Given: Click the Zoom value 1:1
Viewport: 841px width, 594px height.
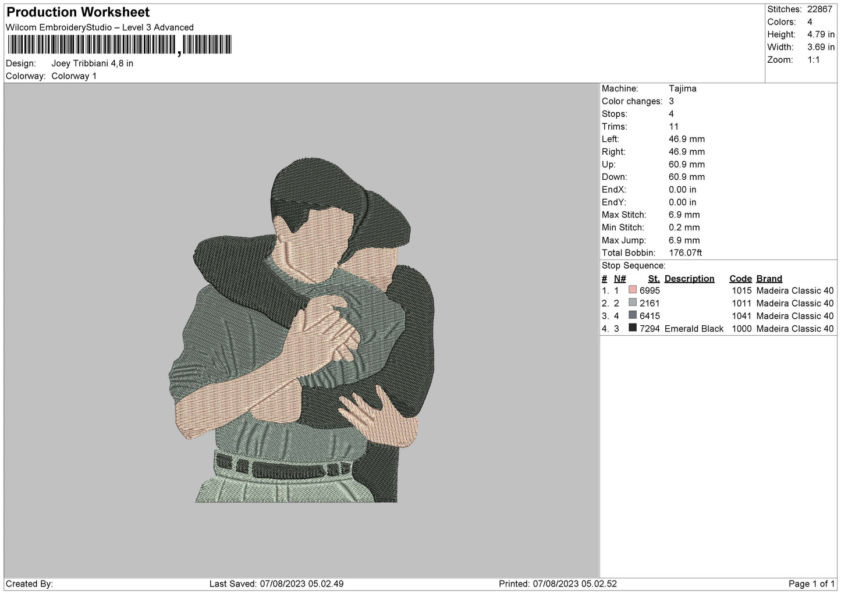Looking at the screenshot, I should (813, 60).
